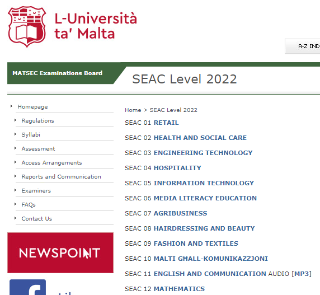This screenshot has height=295, width=320.
Task: Open the AGRIBUSINESS link
Action: point(180,213)
